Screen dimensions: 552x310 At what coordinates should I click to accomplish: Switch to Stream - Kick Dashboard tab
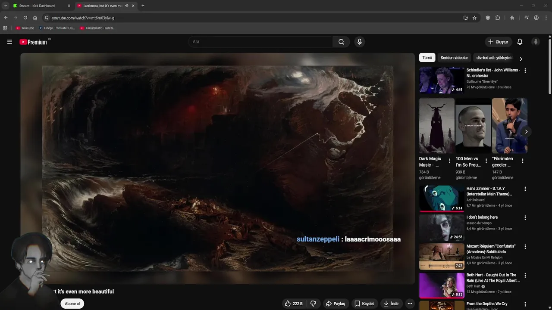pyautogui.click(x=41, y=6)
